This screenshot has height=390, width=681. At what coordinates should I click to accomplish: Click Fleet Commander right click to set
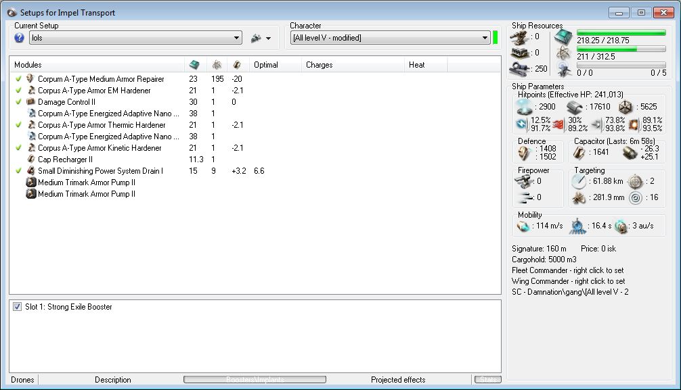pyautogui.click(x=568, y=270)
